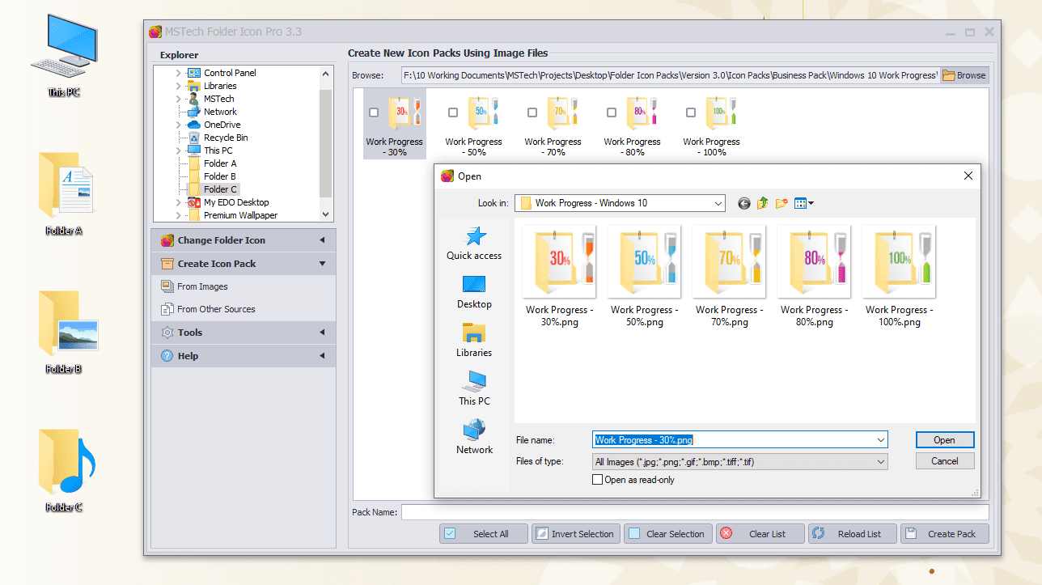This screenshot has height=585, width=1042.
Task: Check the Work Progress - 50% checkbox
Action: [453, 113]
